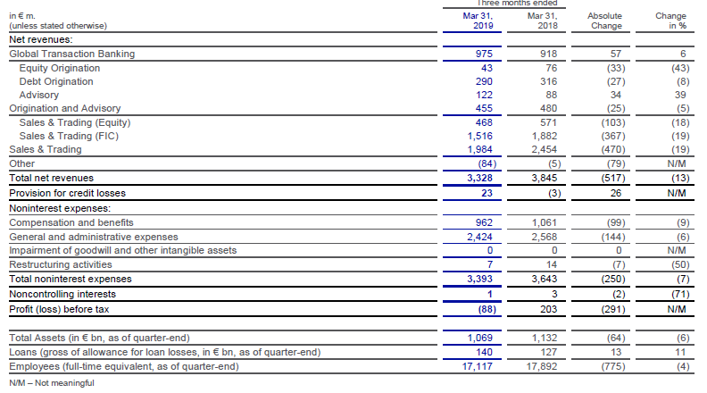Select the (84) value in the Other row
Viewport: 707px width, 393px height.
[x=487, y=163]
